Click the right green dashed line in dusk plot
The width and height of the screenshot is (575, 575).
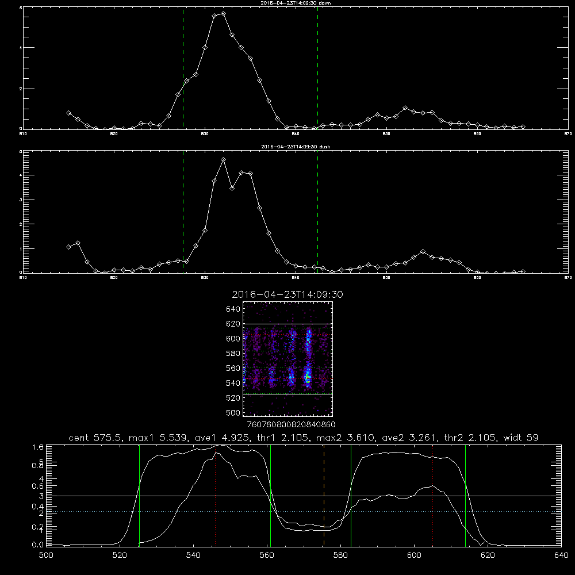317,212
